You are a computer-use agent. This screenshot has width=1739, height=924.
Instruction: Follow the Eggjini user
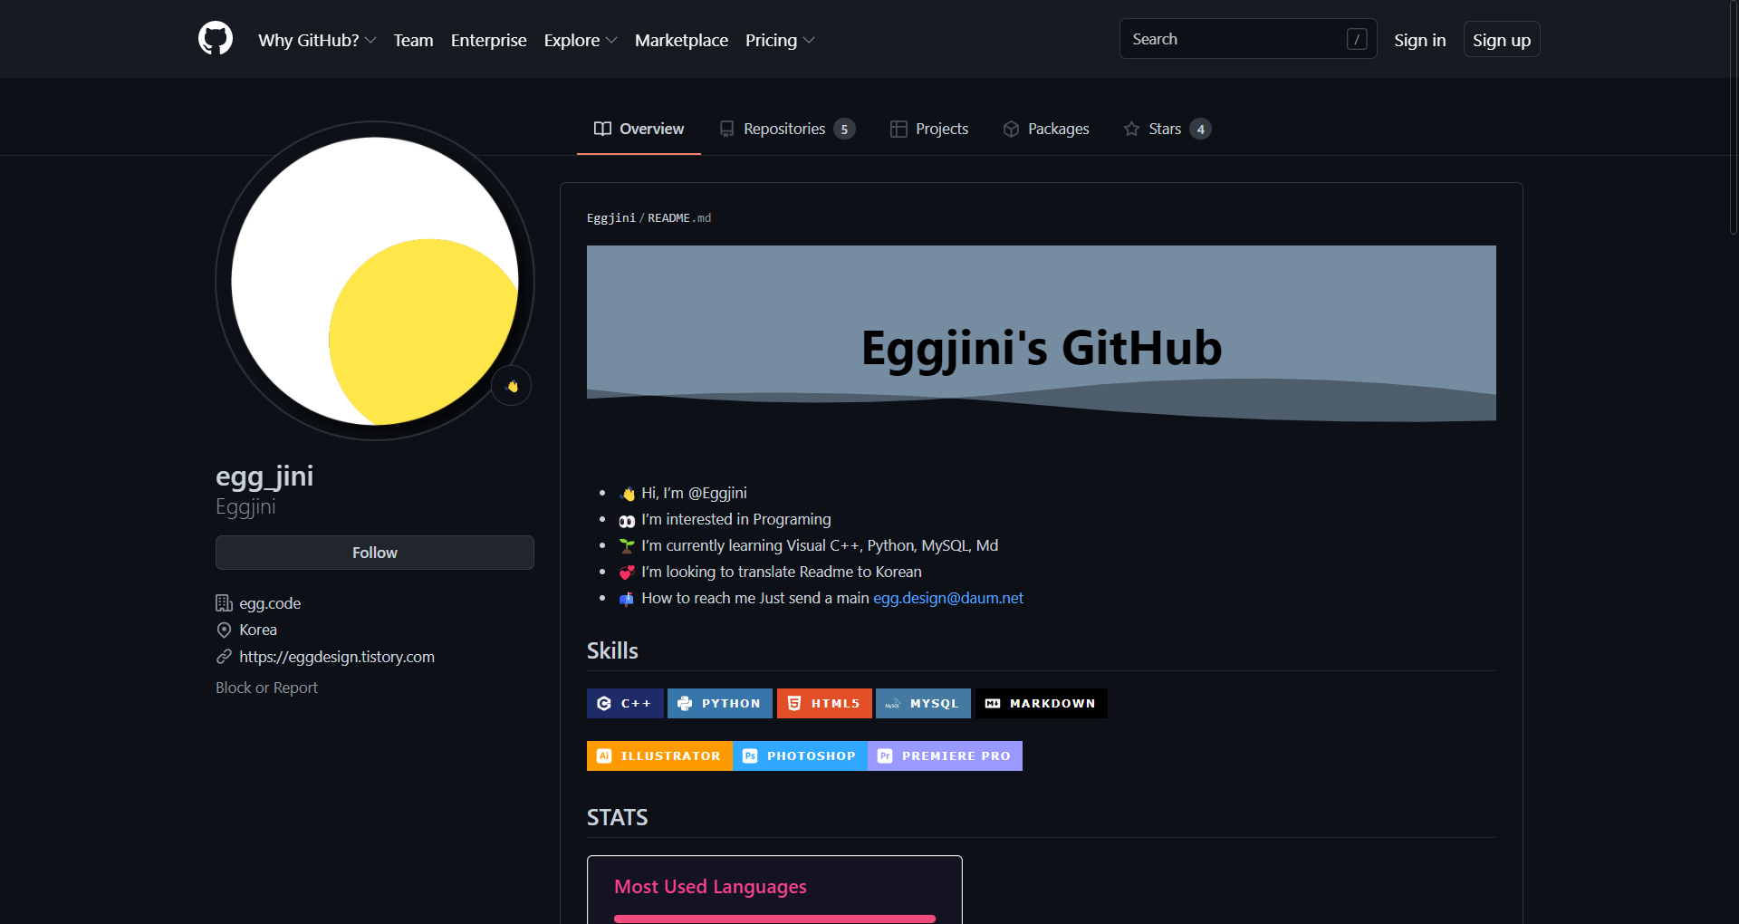(375, 553)
